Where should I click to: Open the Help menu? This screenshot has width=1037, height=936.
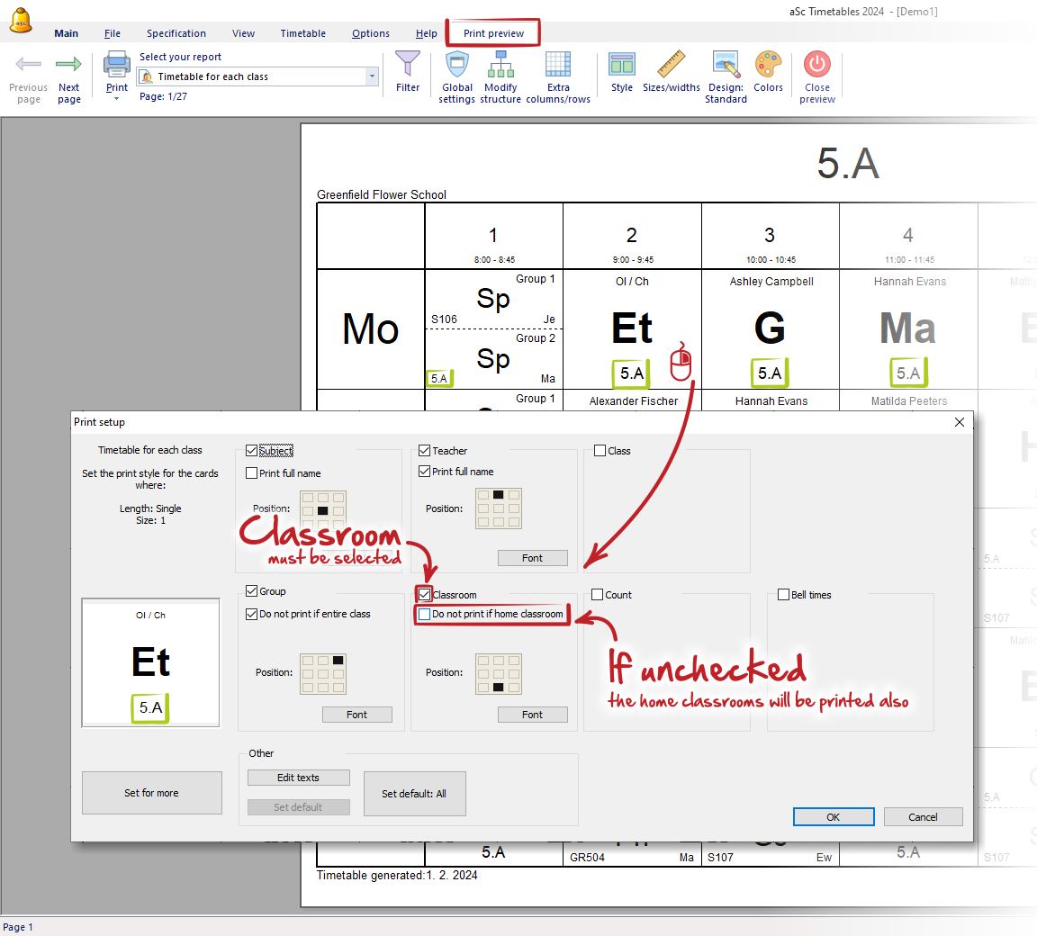click(426, 33)
